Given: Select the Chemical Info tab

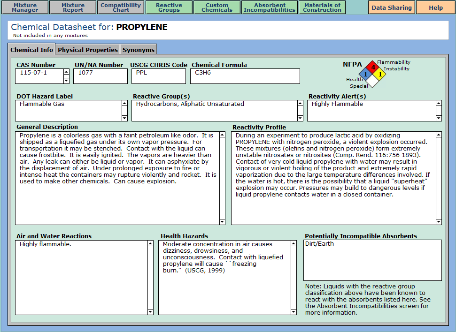Looking at the screenshot, I should pos(31,50).
